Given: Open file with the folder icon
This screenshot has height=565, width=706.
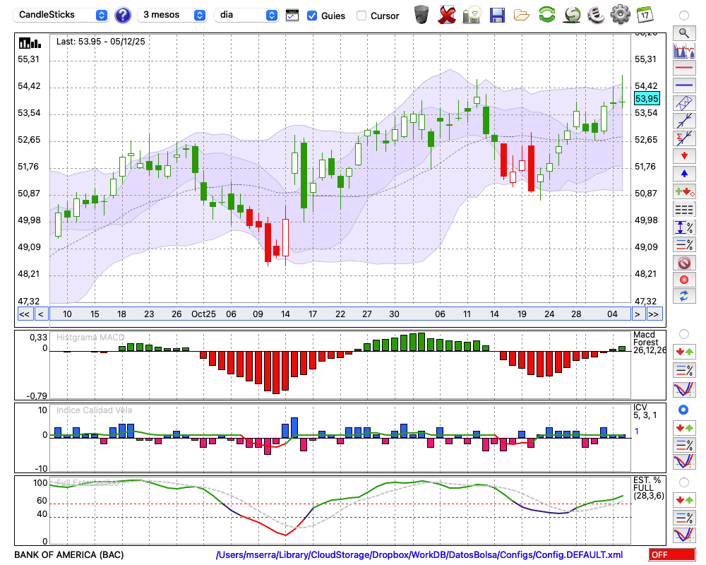Looking at the screenshot, I should pyautogui.click(x=522, y=16).
